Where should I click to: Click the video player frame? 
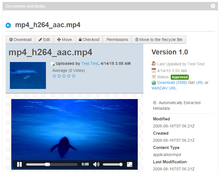pos(74,134)
